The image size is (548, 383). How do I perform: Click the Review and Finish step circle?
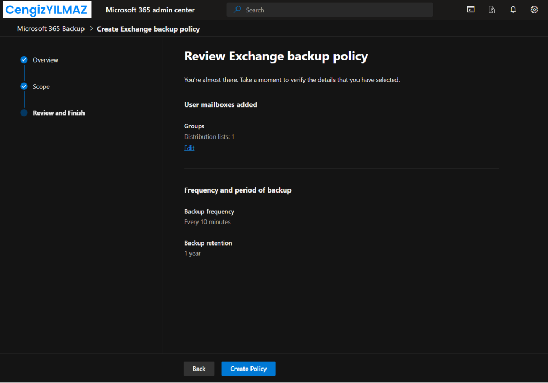24,113
